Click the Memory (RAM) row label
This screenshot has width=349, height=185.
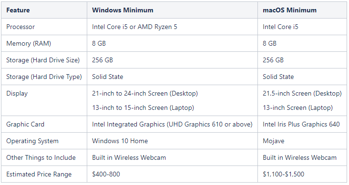tap(29, 44)
